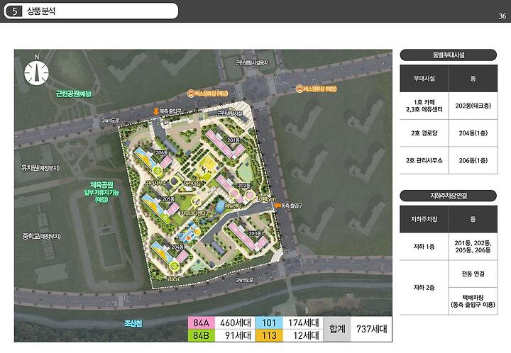Click the bus stop icon beside the north entrance

[191, 94]
